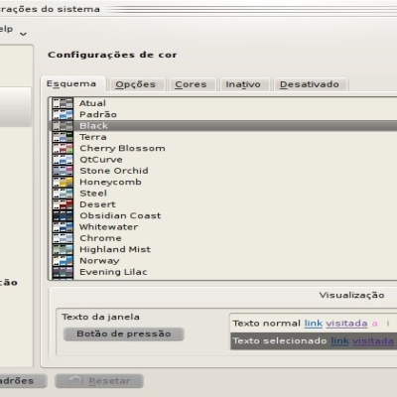Click the Norway scheme preview icon
397x397 pixels.
click(63, 261)
